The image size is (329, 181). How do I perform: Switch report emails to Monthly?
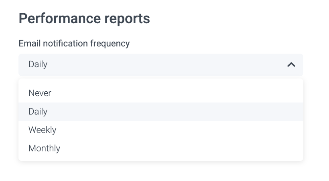(45, 149)
